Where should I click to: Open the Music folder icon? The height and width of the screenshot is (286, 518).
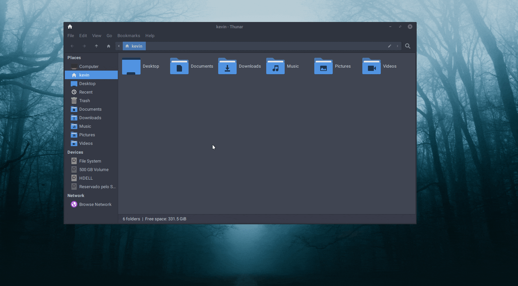[275, 66]
